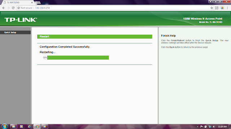Show hidden system tray icons arrow
The height and width of the screenshot is (129, 231).
click(197, 126)
